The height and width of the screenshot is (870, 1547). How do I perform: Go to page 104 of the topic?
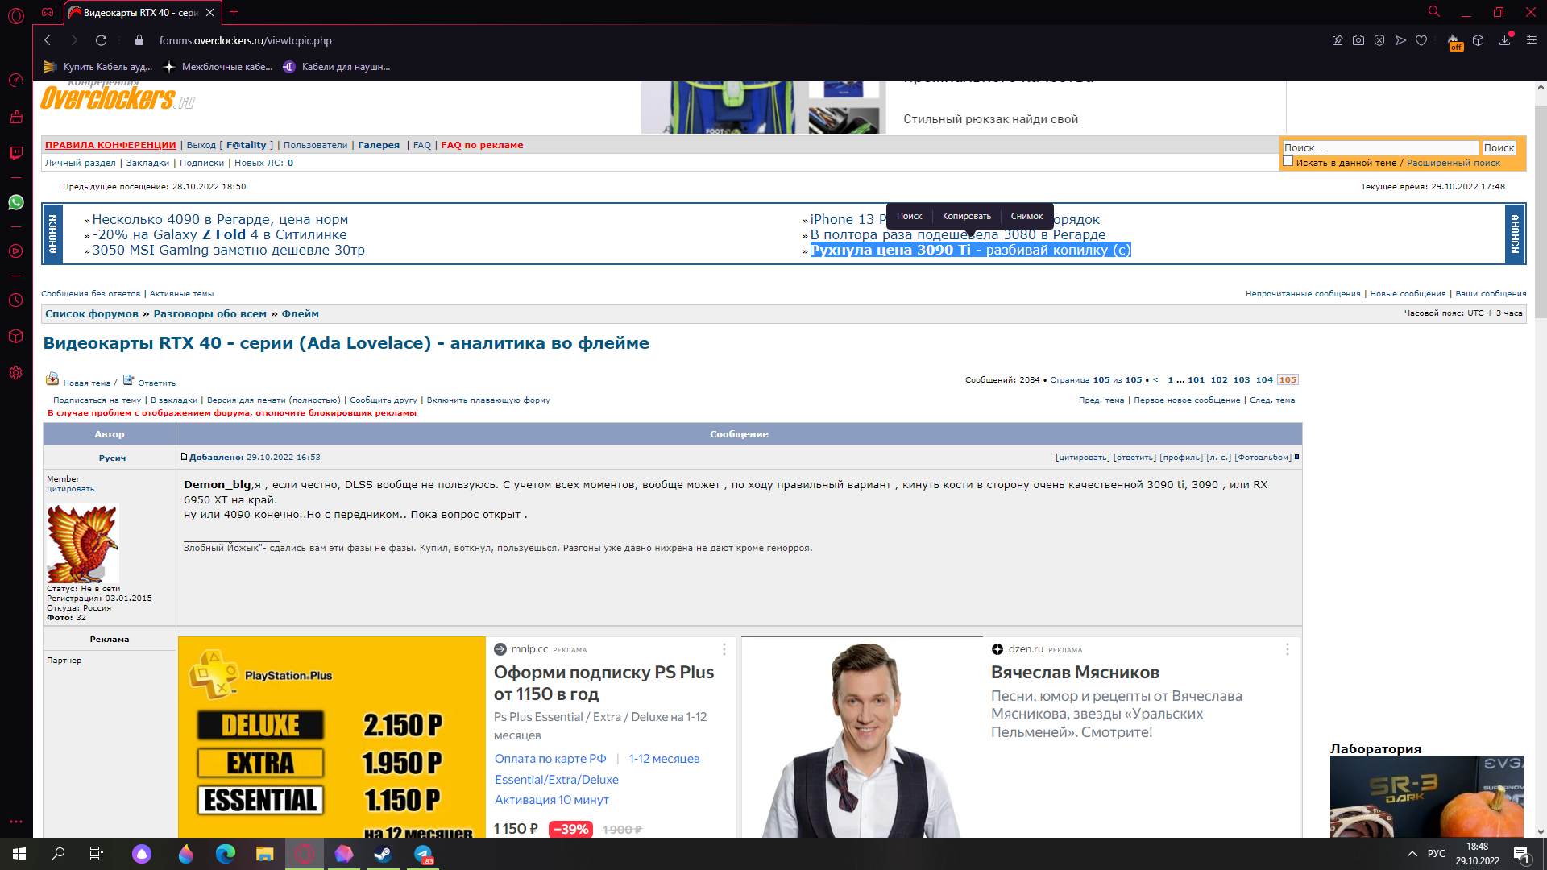tap(1264, 379)
